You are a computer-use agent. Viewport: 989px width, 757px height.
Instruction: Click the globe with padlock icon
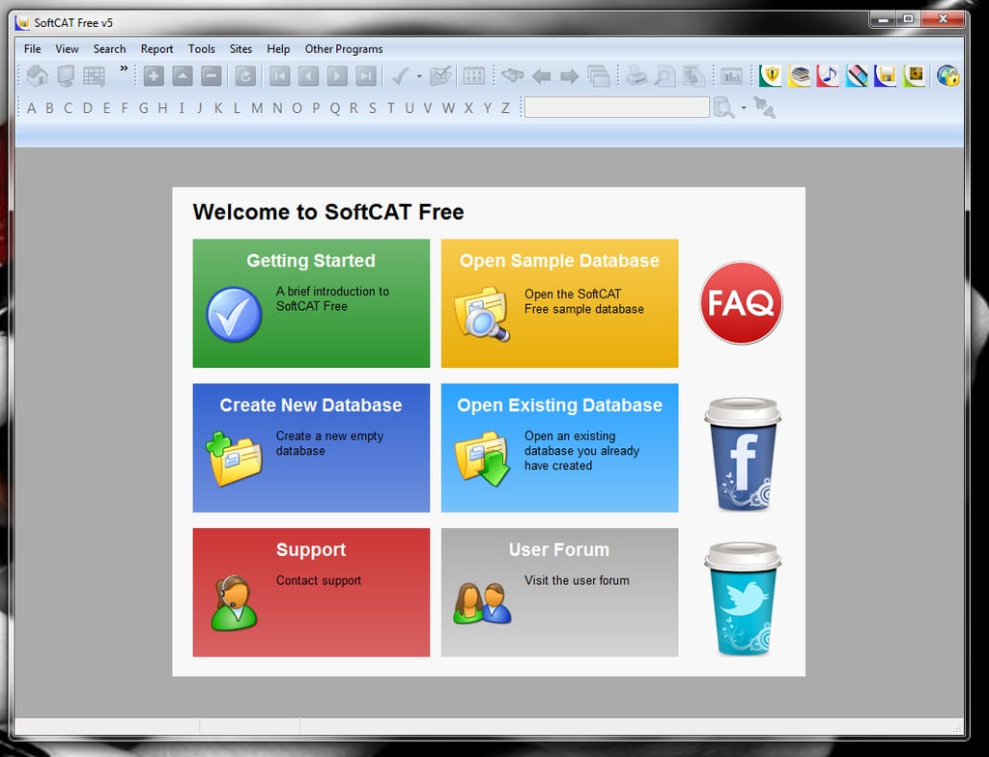click(948, 75)
